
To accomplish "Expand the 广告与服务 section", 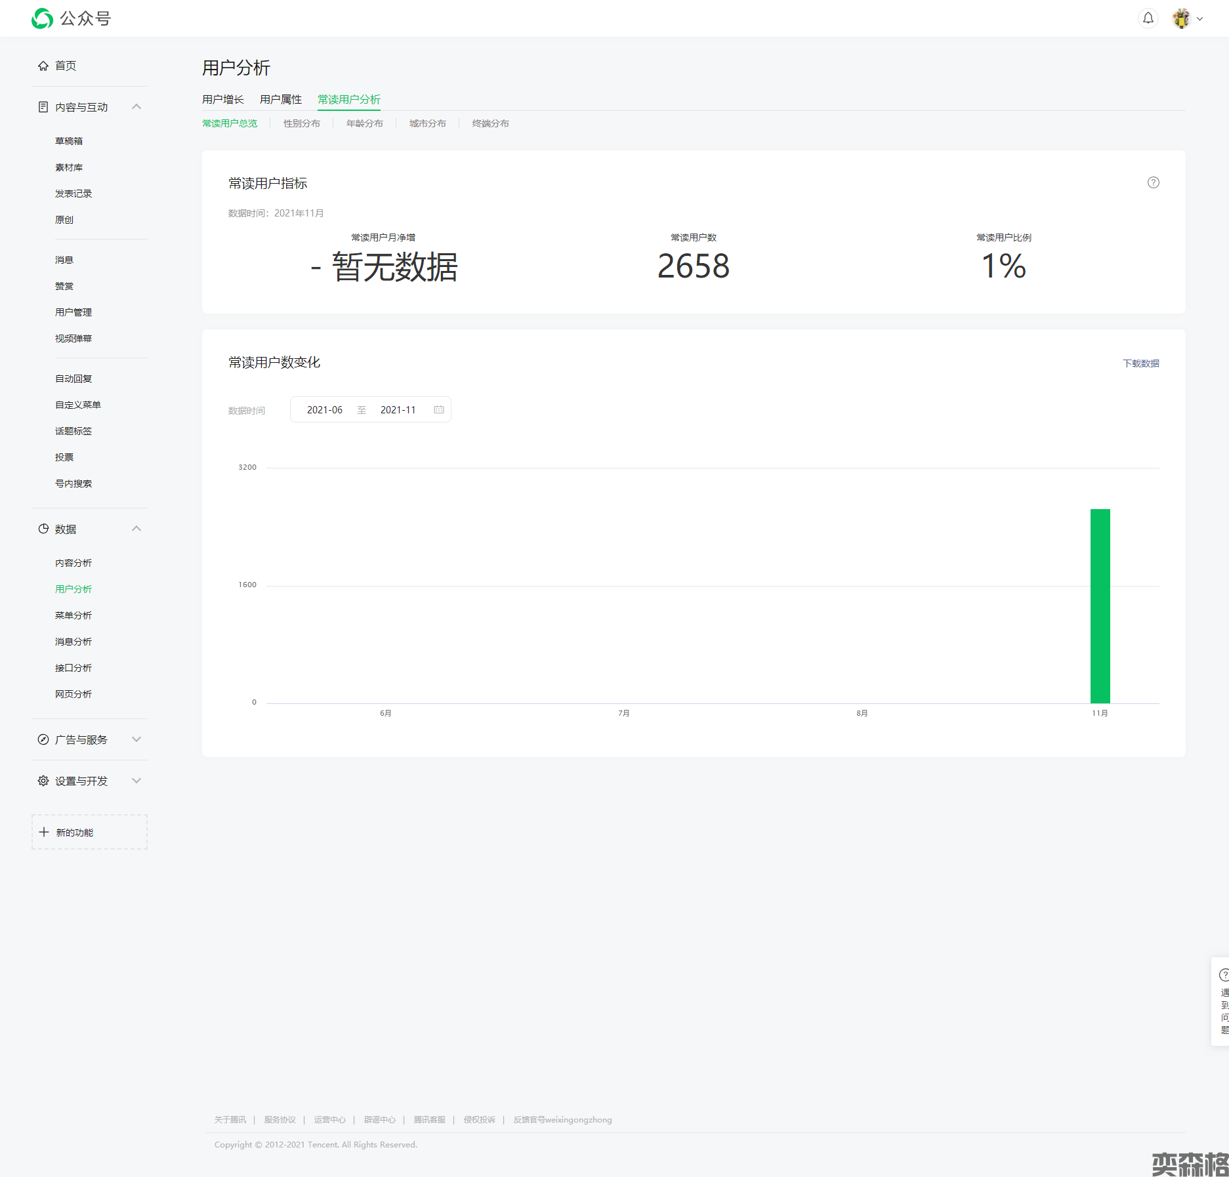I will (x=136, y=739).
